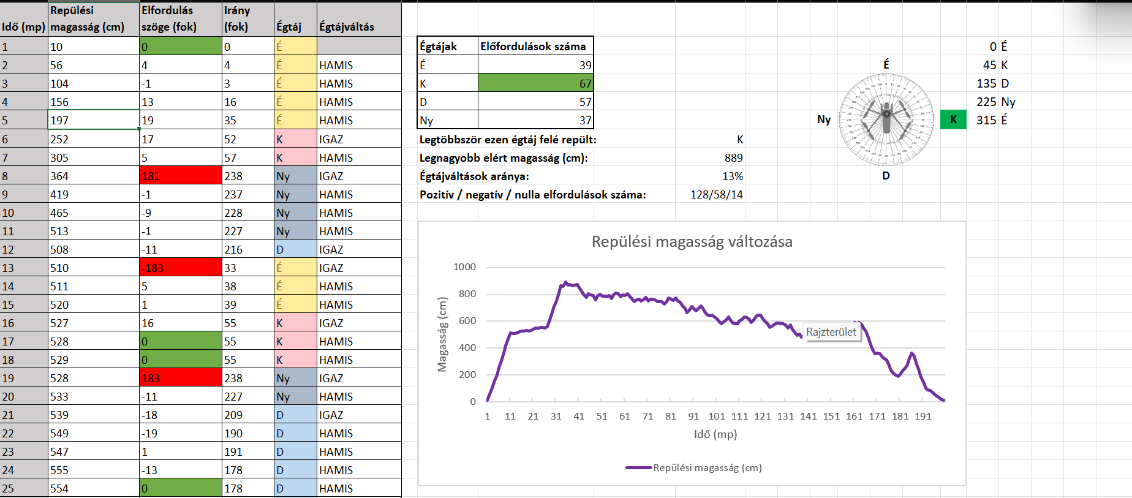Select the green K cell beside the compass
Viewport: 1132px width, 498px height.
953,119
